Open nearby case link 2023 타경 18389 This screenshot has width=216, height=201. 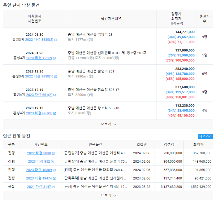click(x=39, y=170)
